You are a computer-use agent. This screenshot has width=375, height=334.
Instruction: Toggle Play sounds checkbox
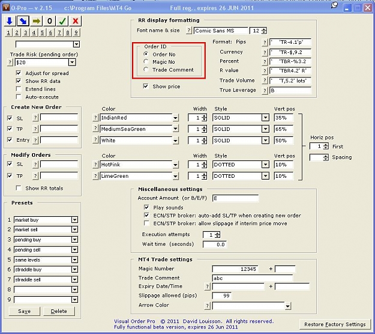click(146, 207)
